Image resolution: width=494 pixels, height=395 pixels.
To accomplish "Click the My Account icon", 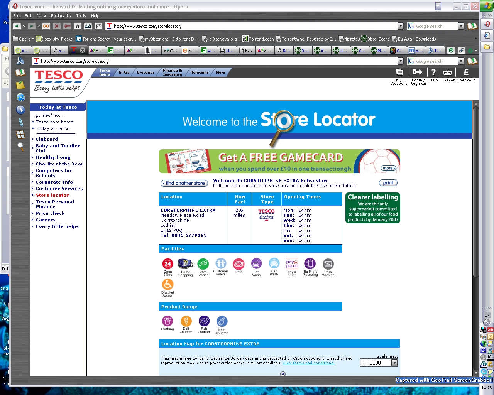I will pyautogui.click(x=399, y=72).
